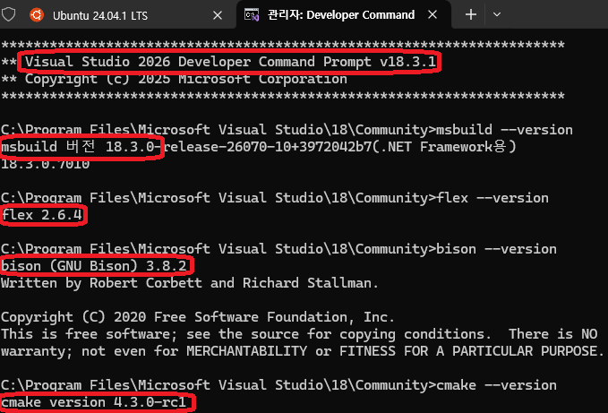This screenshot has width=608, height=413.
Task: Click the 'bison (GNU Bison) 3.8.2' output
Action: [x=94, y=266]
